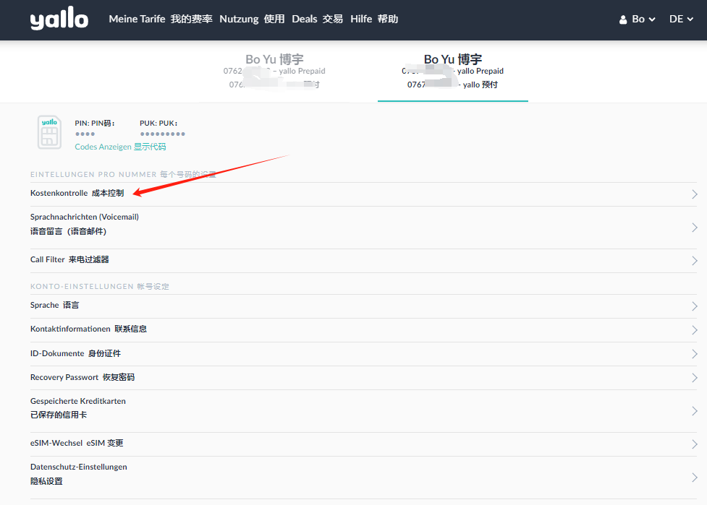Image resolution: width=707 pixels, height=505 pixels.
Task: Click the yallo SIM card icon
Action: point(49,132)
